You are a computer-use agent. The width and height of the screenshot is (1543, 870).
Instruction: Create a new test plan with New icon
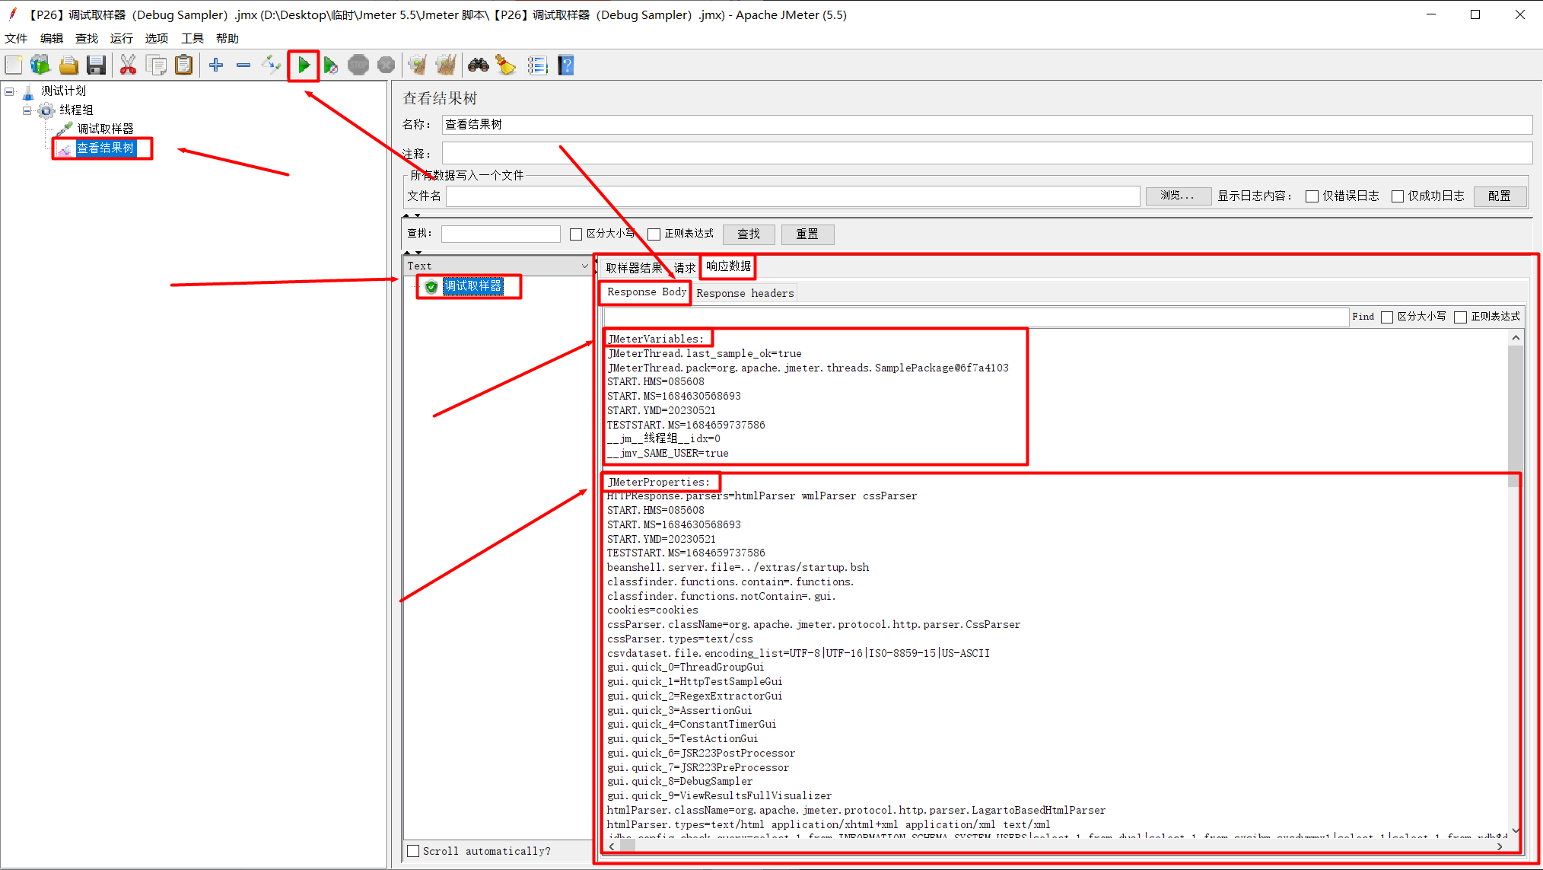[x=14, y=65]
